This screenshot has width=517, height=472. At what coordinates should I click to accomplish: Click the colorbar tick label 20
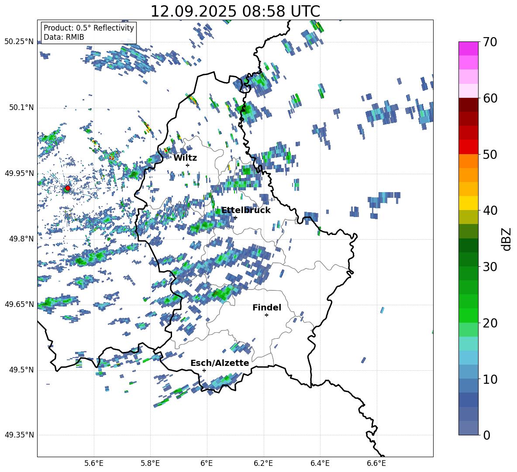(490, 323)
